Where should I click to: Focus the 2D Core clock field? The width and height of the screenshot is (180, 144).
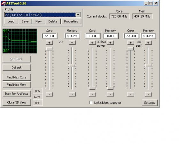(x=49, y=36)
